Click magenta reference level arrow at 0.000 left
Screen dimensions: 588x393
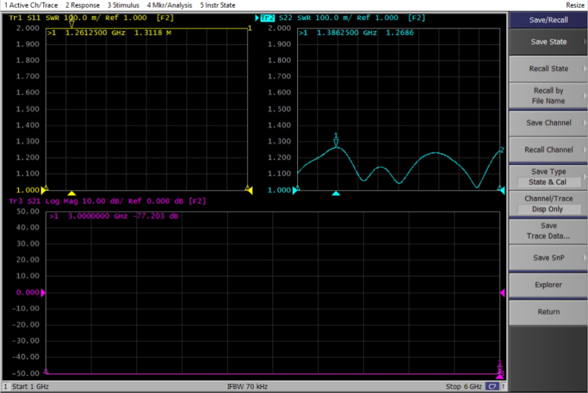click(x=43, y=292)
